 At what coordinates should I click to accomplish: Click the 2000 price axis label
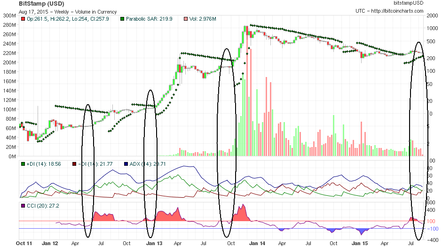(432, 15)
